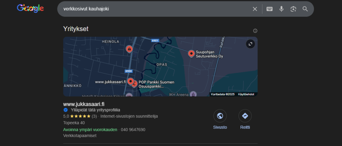The width and height of the screenshot is (342, 146).
Task: Click the Hotelli Kauhajoen Krouvi map marker
Action: (x=129, y=95)
